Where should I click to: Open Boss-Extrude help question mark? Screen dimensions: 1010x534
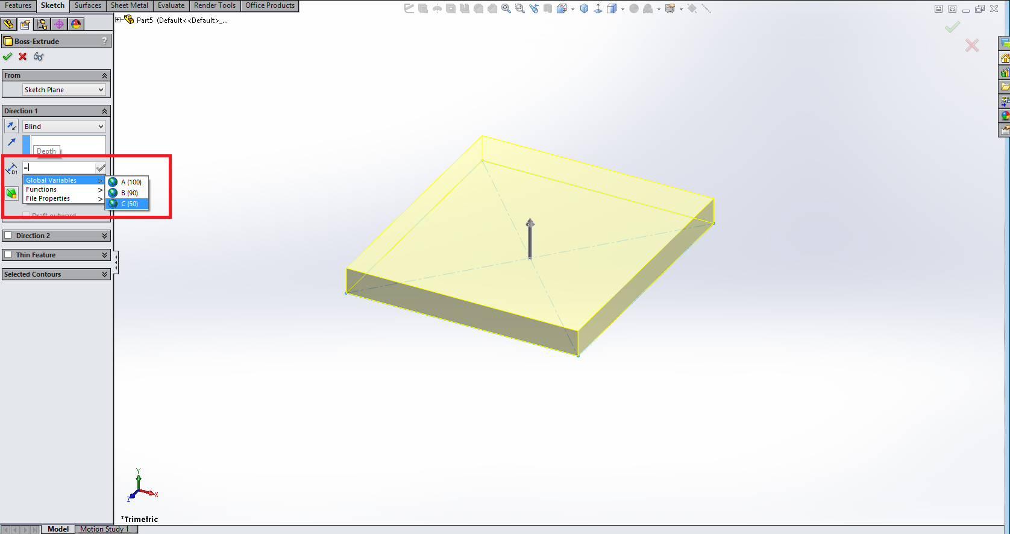coord(105,41)
